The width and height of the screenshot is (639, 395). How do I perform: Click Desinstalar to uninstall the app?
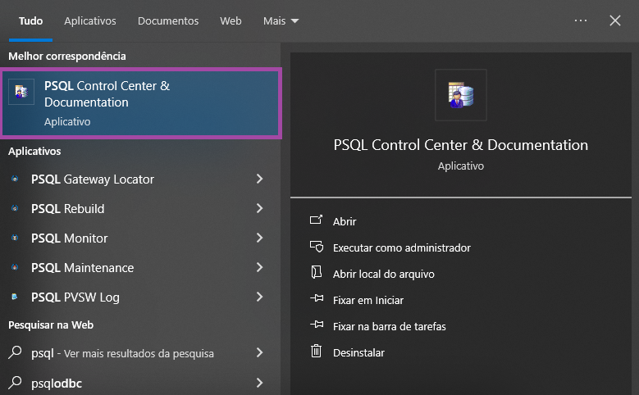pos(358,352)
